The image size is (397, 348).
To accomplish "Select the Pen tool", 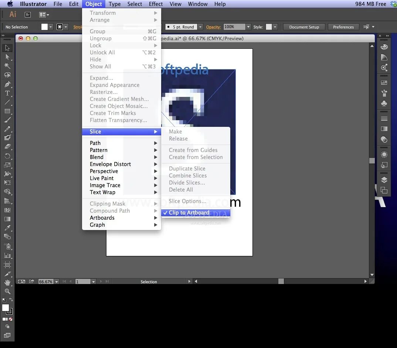I will click(7, 84).
